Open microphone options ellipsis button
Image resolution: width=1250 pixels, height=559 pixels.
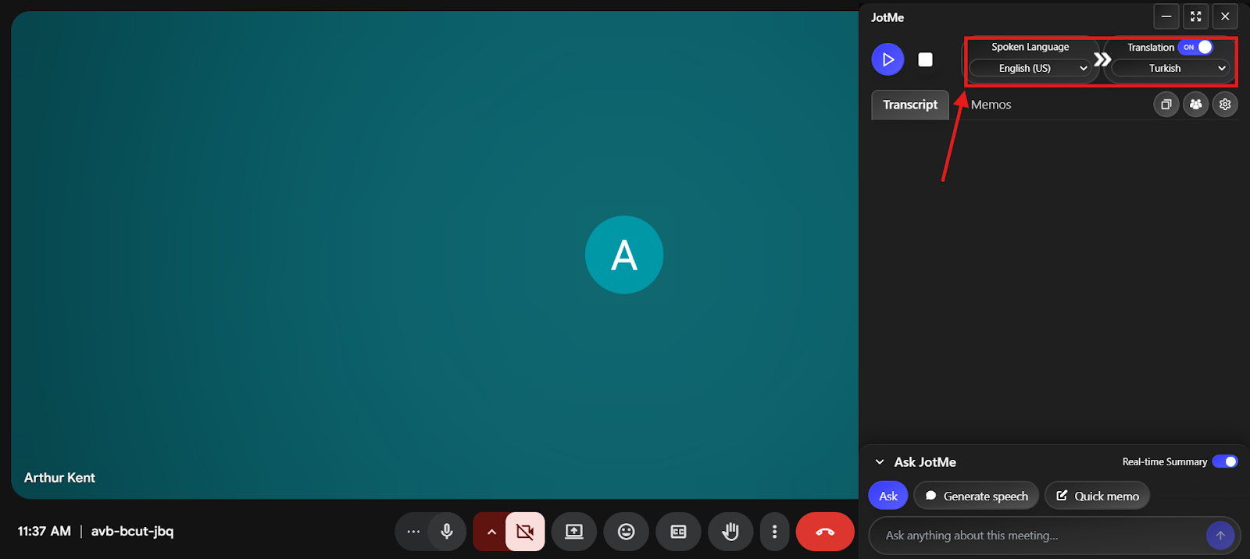point(413,532)
